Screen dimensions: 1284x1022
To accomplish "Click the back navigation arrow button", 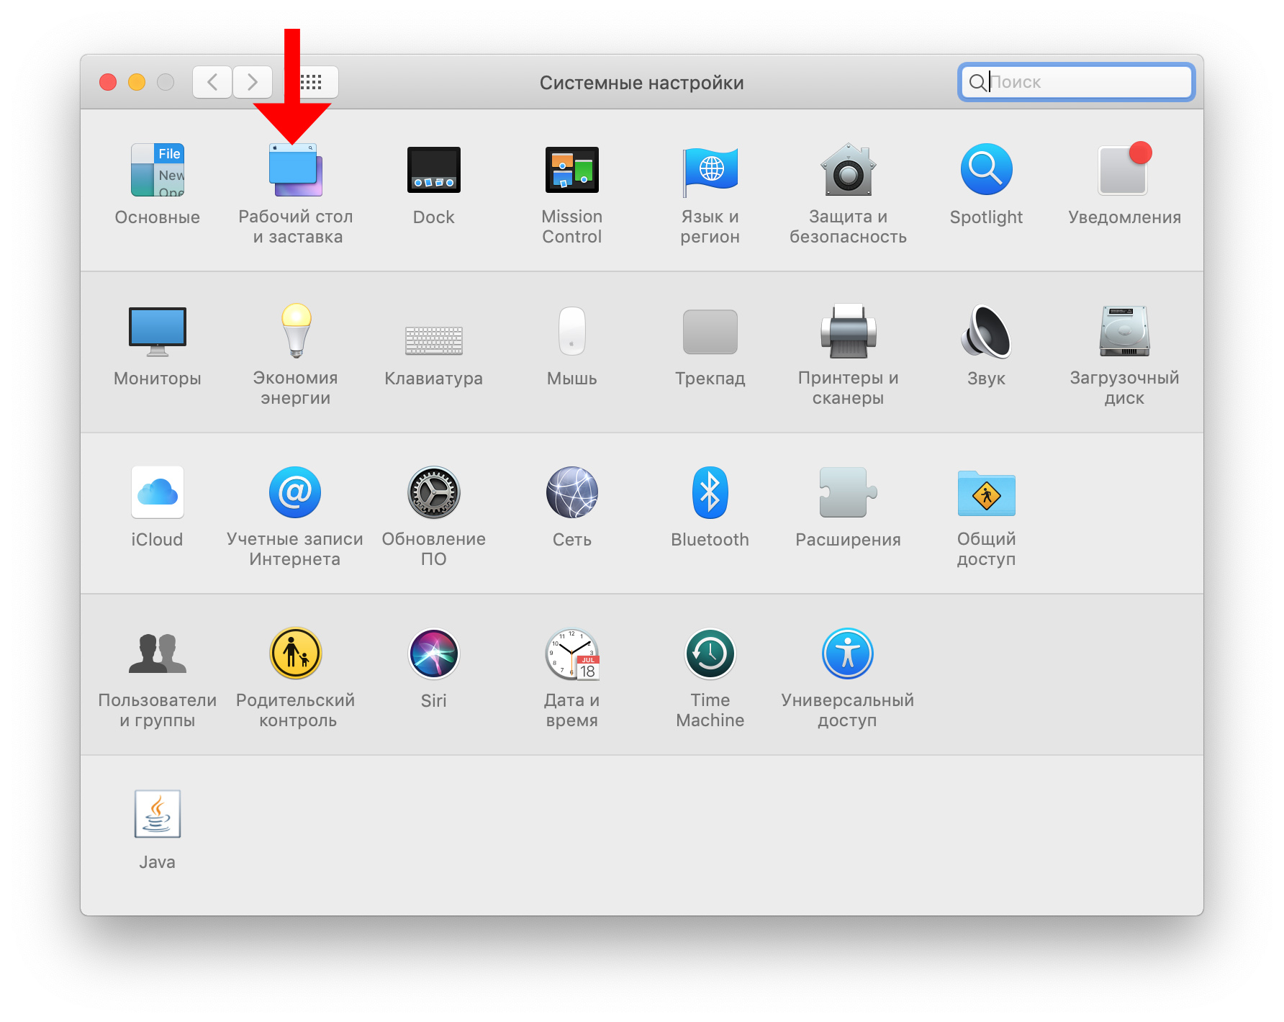I will (x=212, y=82).
